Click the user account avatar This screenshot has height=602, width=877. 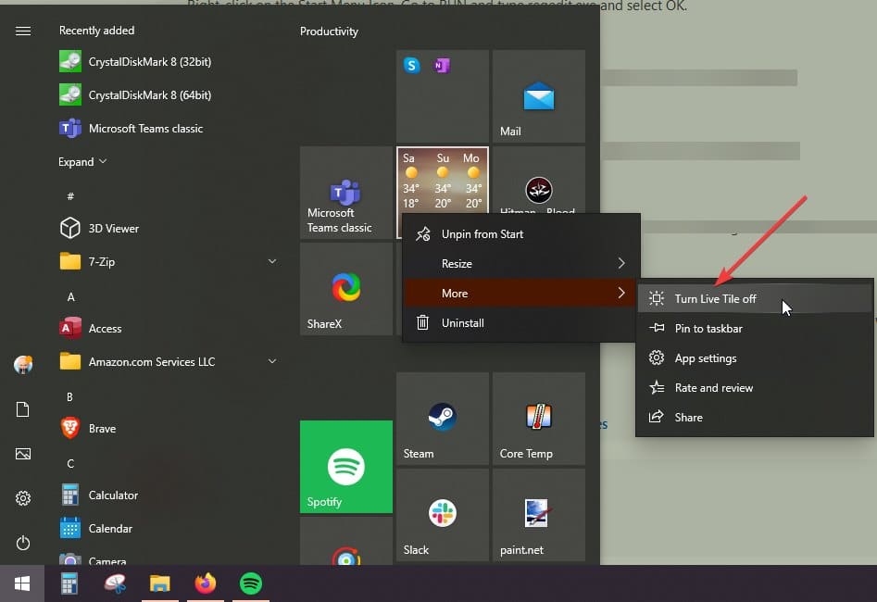tap(23, 365)
